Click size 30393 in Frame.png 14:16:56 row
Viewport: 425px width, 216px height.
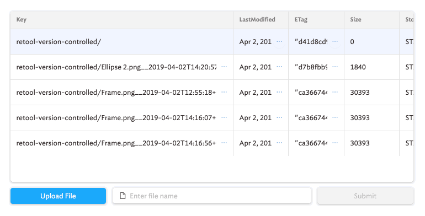click(360, 143)
